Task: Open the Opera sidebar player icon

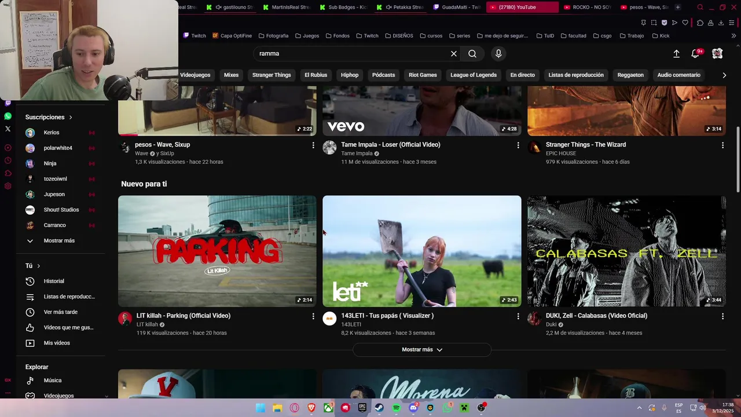Action: pos(8,148)
